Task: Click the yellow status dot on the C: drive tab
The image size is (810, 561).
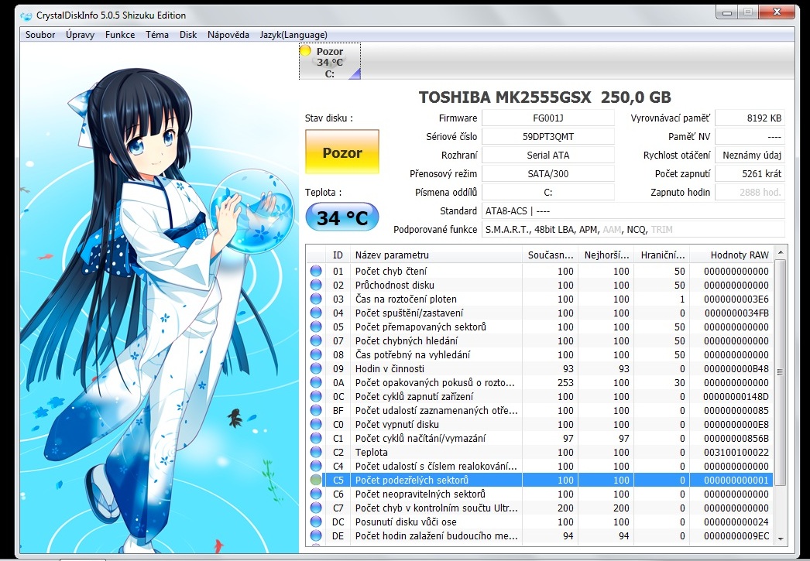Action: (x=305, y=50)
